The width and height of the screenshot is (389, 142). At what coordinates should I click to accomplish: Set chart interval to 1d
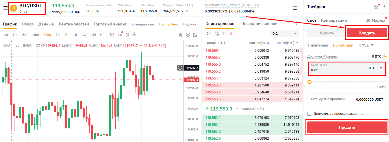[75, 35]
